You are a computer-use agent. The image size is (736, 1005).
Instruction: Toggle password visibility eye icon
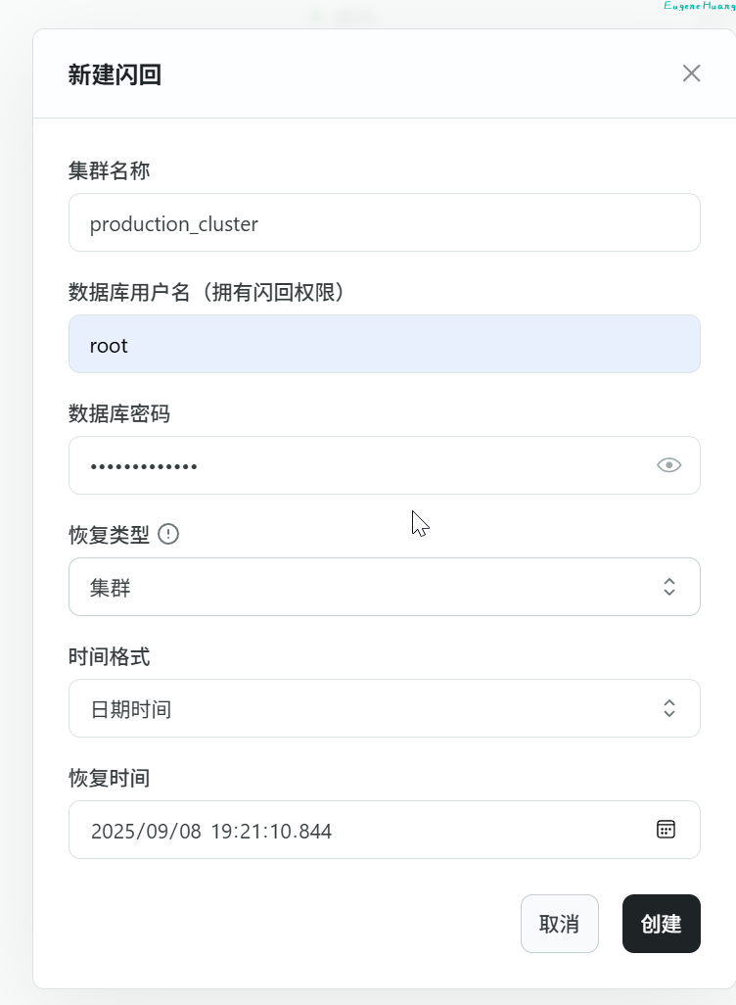click(668, 465)
